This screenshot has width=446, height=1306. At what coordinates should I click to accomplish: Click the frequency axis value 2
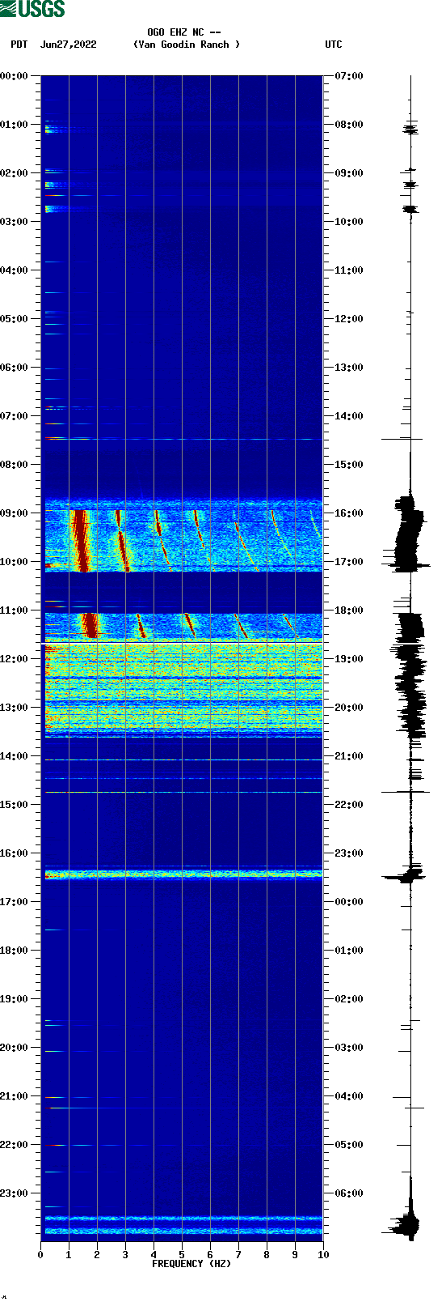[x=97, y=1255]
